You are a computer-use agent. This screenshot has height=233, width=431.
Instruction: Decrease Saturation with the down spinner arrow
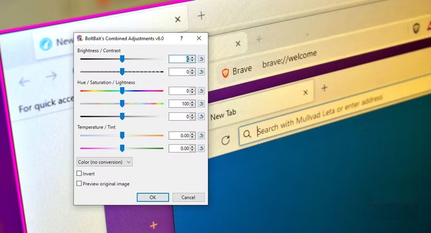192,105
